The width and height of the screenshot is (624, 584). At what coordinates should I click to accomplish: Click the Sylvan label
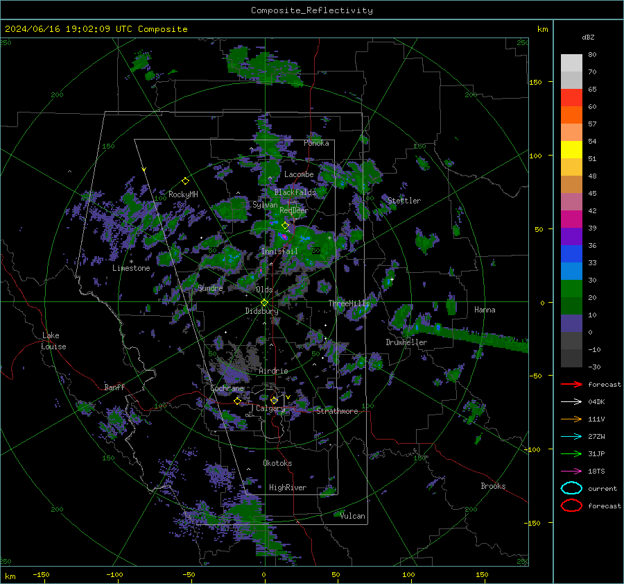pos(265,205)
